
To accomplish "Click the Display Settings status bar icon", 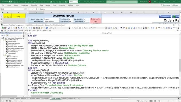I will pyautogui.click(x=142, y=101).
